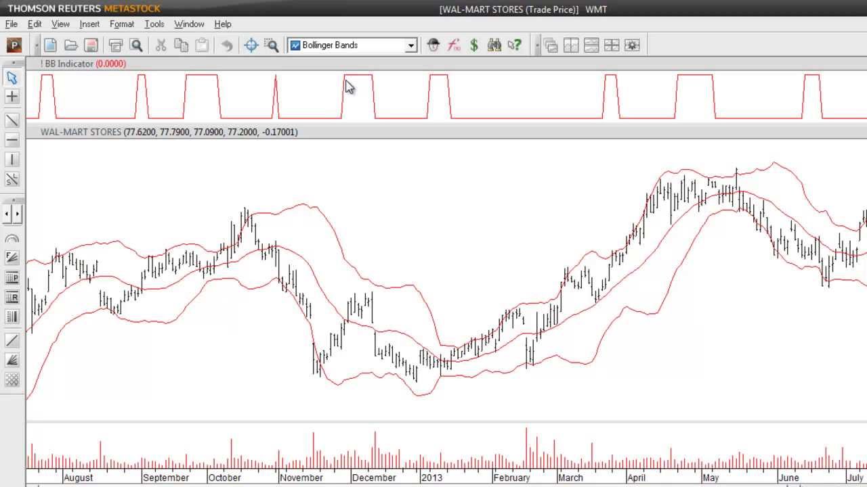Open the System Tester dollar icon
Viewport: 867px width, 487px height.
pyautogui.click(x=474, y=45)
